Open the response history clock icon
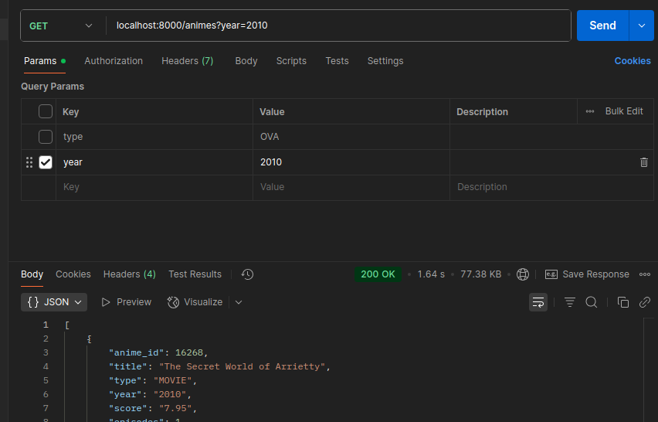Image resolution: width=658 pixels, height=422 pixels. [247, 274]
